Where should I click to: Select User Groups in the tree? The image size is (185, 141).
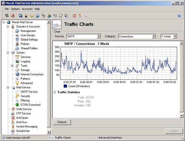click(28, 35)
